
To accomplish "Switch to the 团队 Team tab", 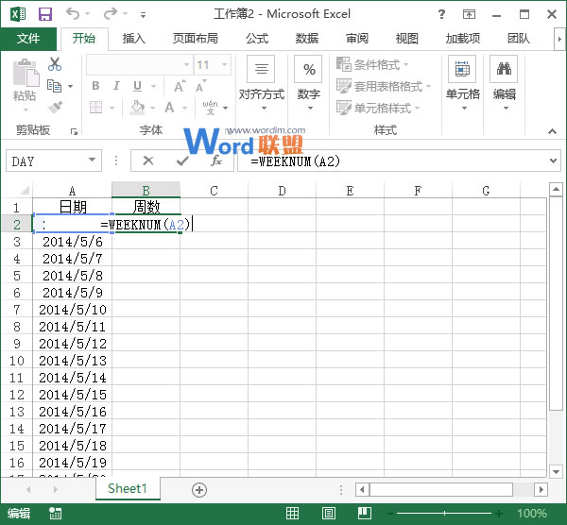I will coord(518,39).
